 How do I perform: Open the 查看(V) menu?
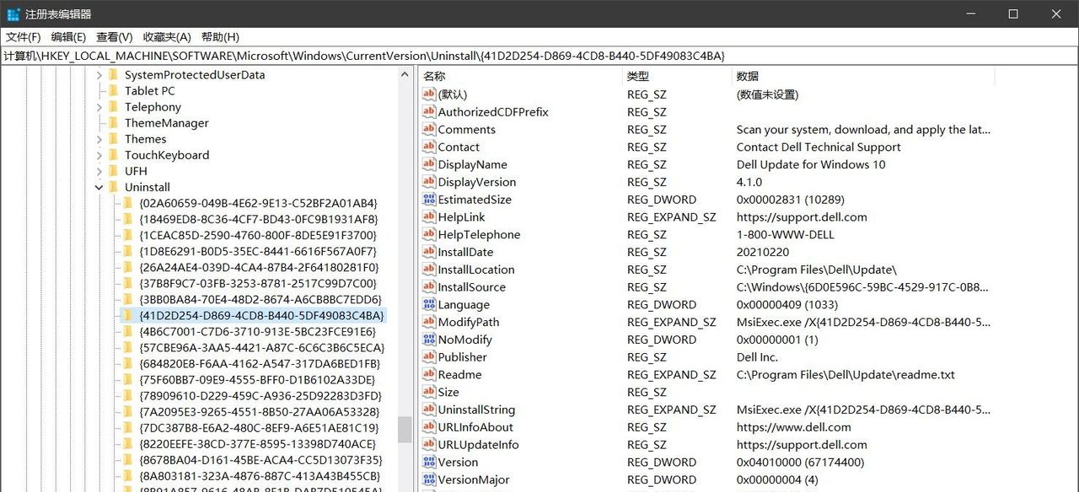tap(115, 37)
